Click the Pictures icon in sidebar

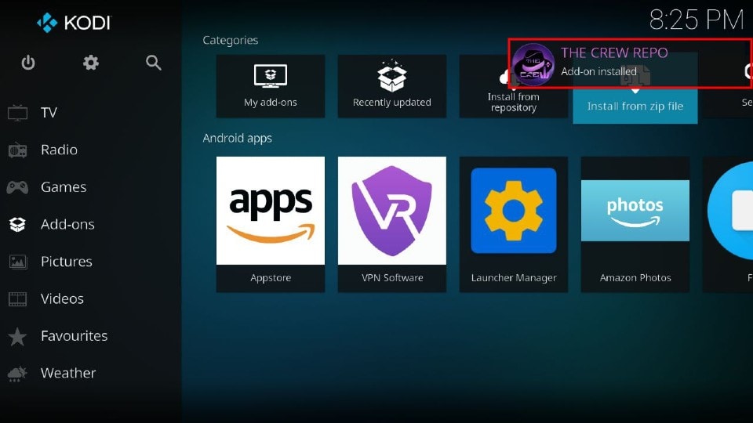[18, 262]
